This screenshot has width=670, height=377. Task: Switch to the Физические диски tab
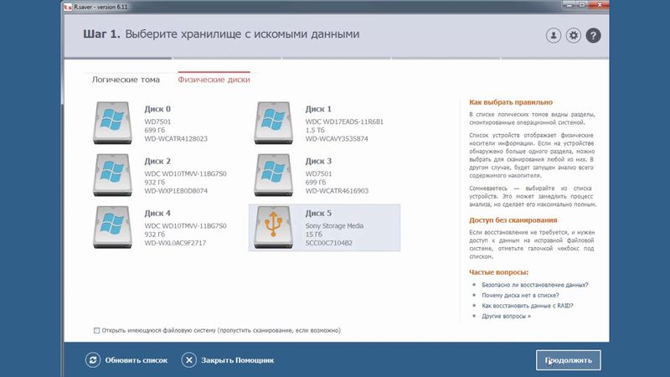click(214, 80)
